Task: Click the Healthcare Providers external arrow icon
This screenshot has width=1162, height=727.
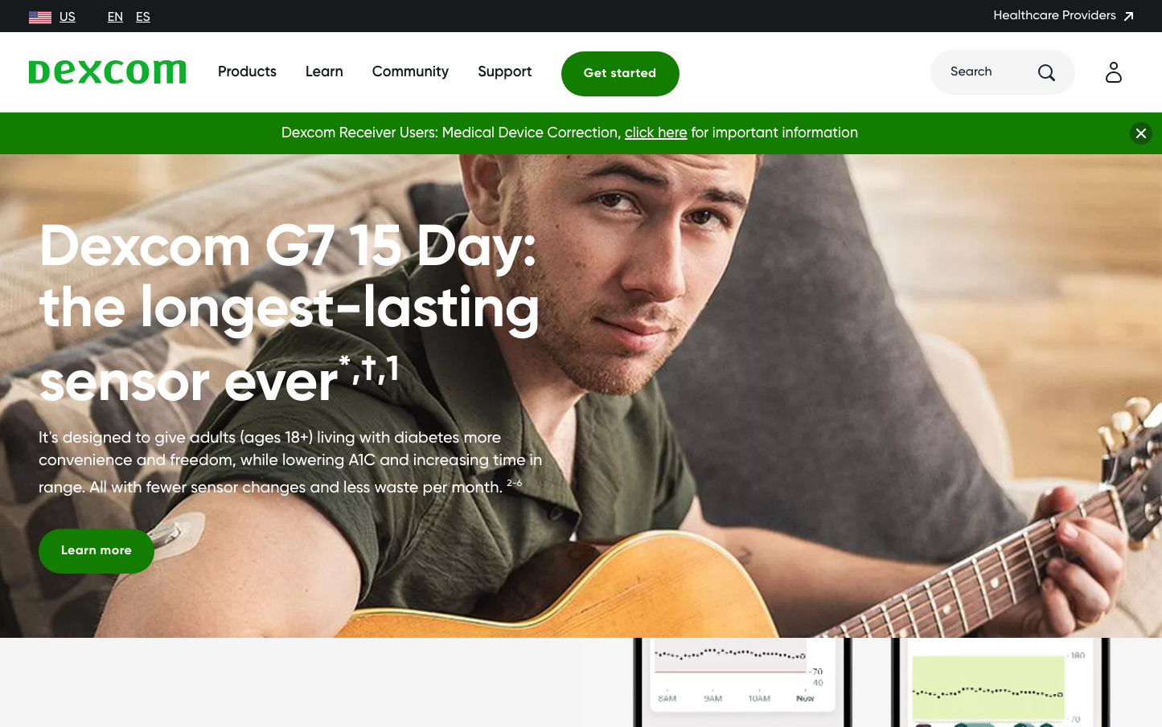Action: [1129, 16]
